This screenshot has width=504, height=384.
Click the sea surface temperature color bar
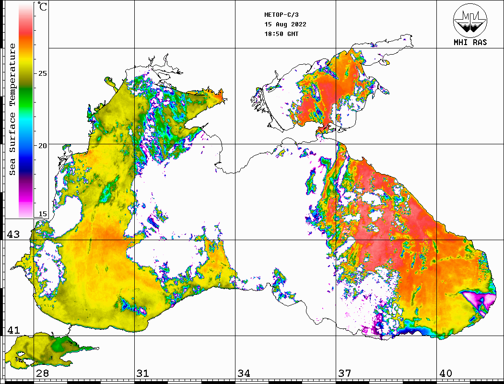(26, 110)
